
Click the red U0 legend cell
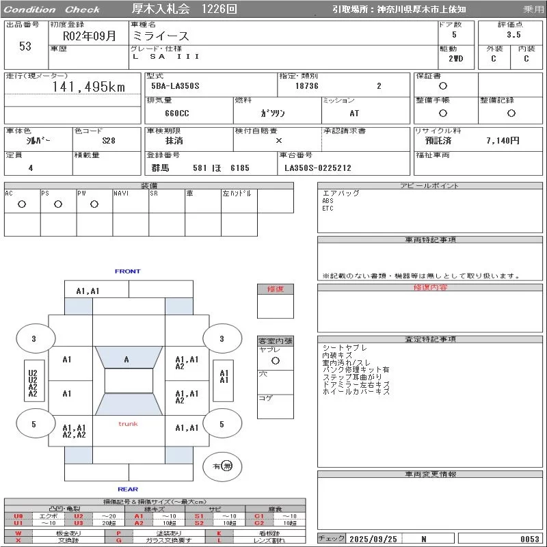(x=18, y=516)
